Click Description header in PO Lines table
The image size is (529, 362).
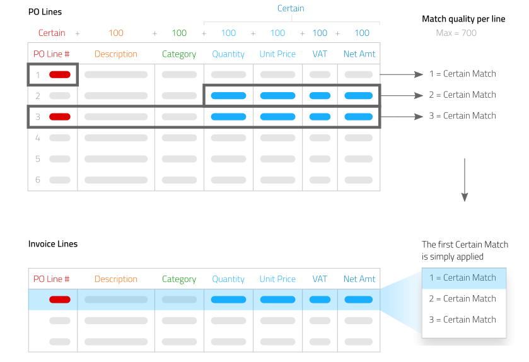click(x=116, y=54)
